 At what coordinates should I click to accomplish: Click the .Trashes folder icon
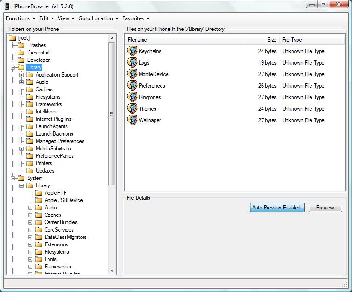(21, 45)
